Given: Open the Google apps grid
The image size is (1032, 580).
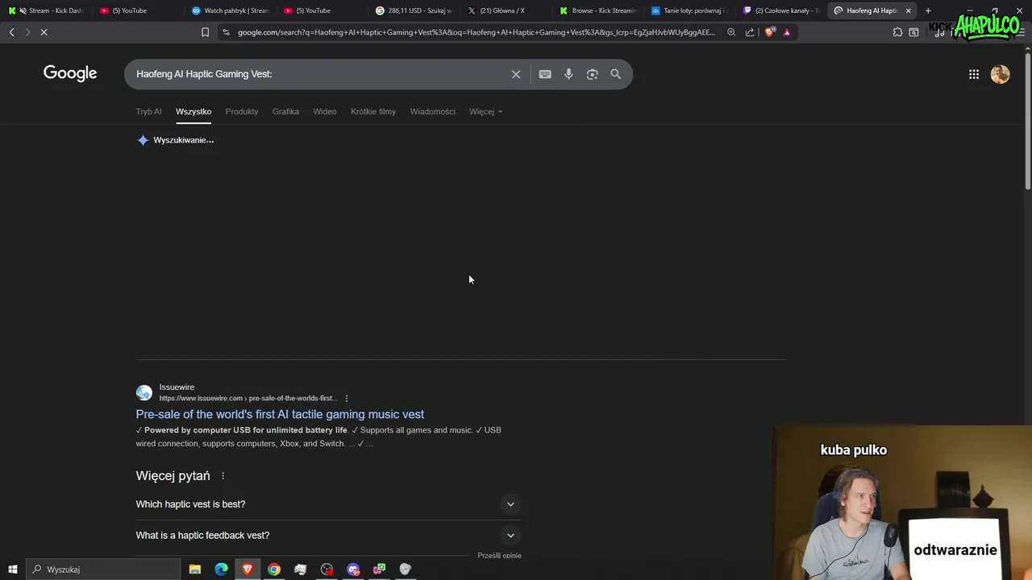Looking at the screenshot, I should 974,74.
